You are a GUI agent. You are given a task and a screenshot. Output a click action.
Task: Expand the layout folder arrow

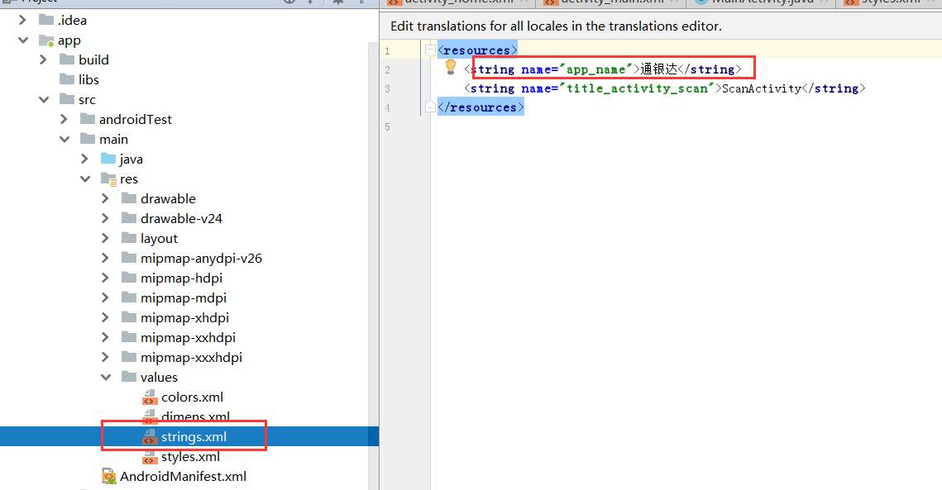[105, 238]
